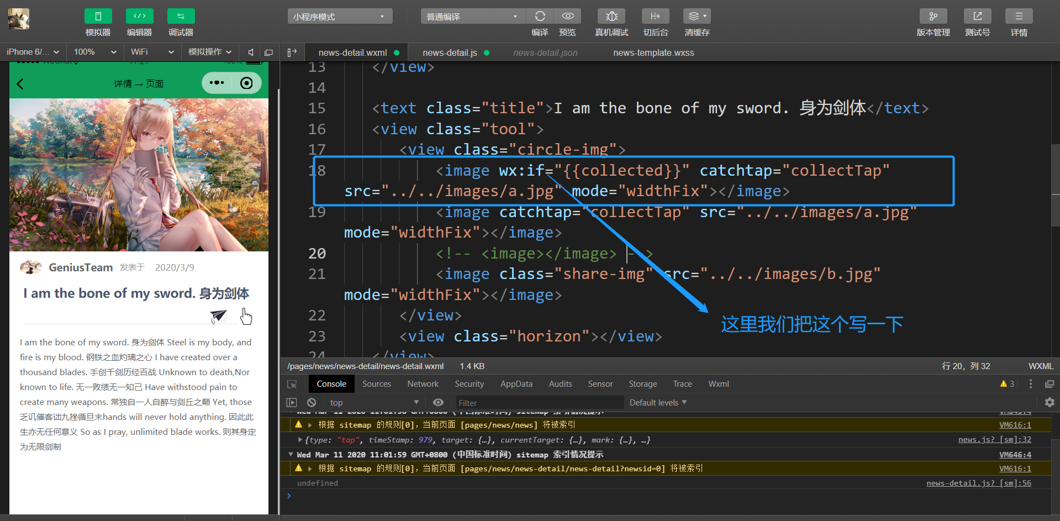Open the Security tab

point(470,384)
